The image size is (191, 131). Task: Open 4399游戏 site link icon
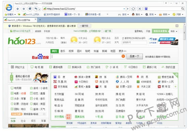tap(138, 82)
